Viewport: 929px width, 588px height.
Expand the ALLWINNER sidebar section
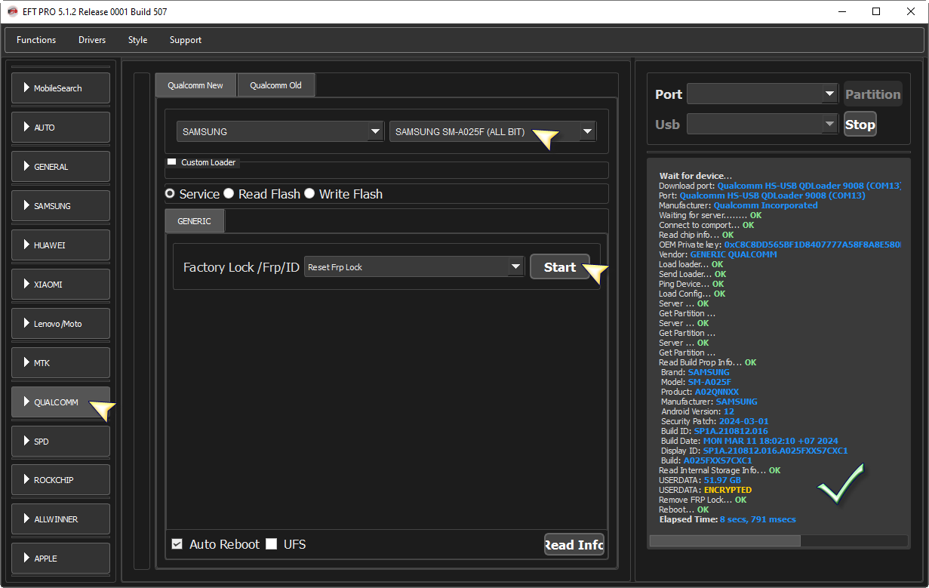coord(61,519)
